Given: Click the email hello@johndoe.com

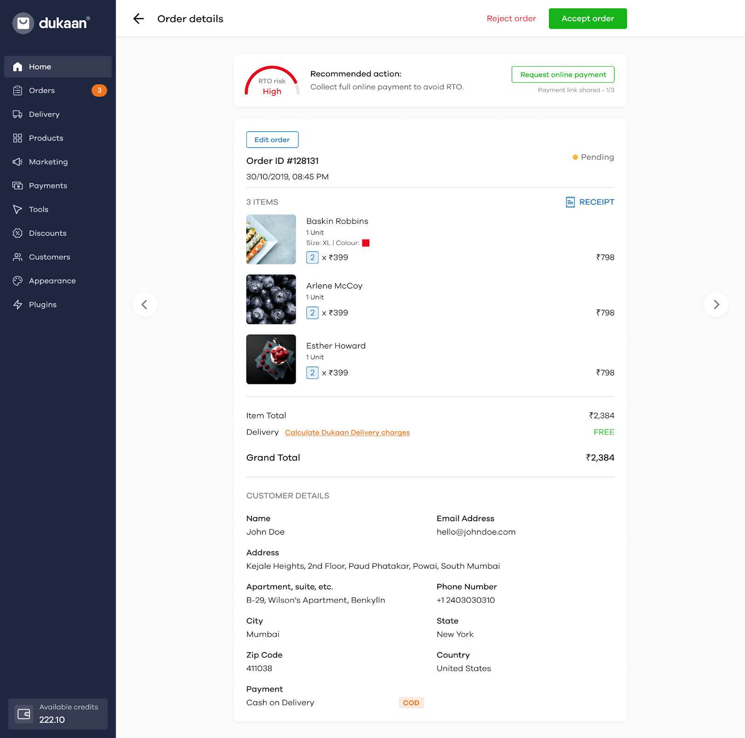Looking at the screenshot, I should (476, 532).
